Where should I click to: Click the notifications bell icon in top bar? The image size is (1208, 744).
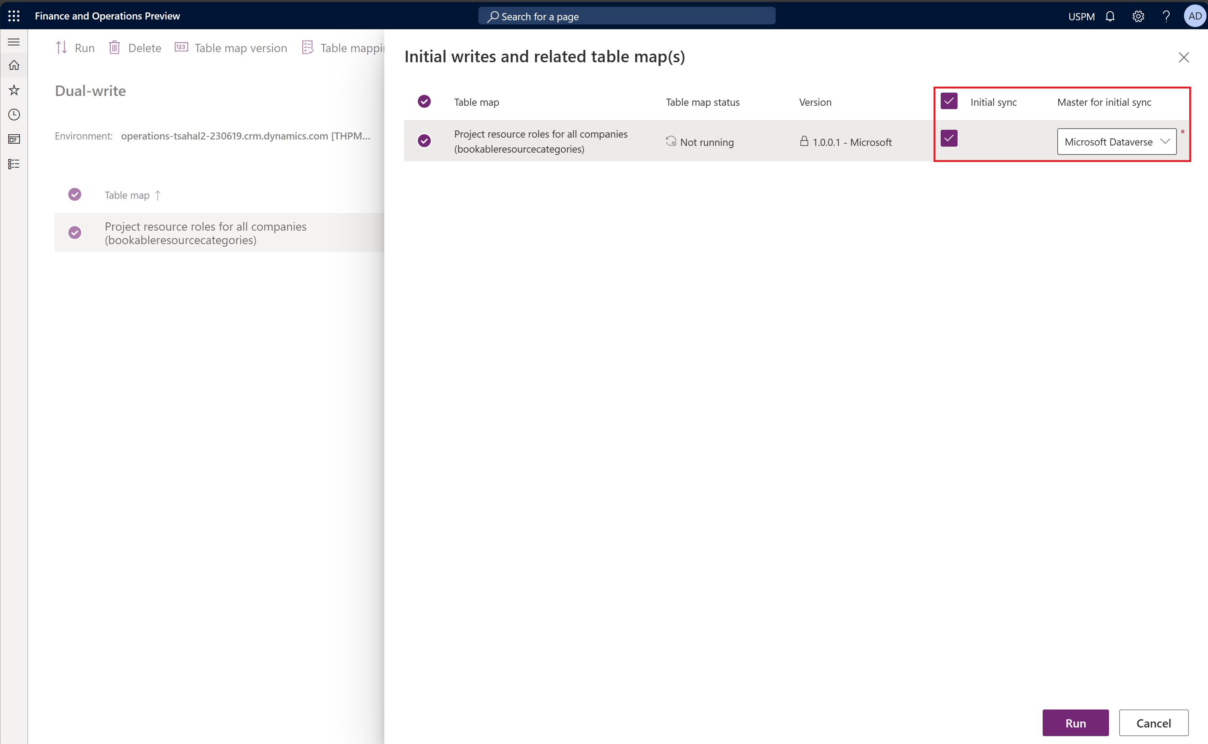pos(1111,15)
